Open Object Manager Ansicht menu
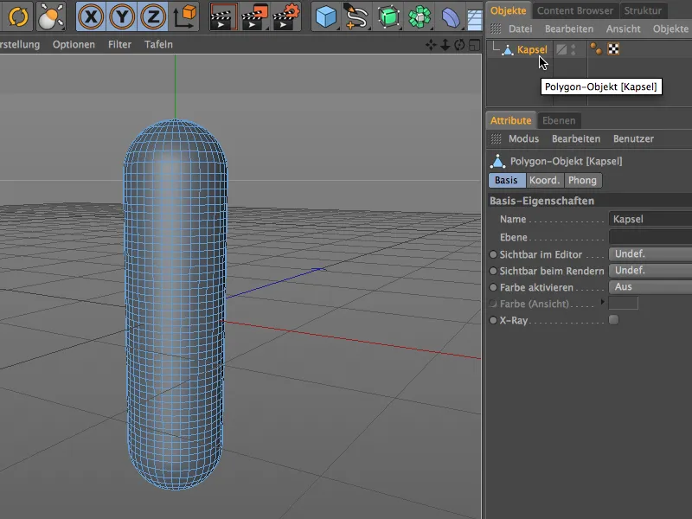692x519 pixels. [623, 29]
